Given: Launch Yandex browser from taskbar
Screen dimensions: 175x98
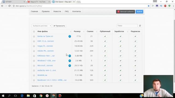Looking at the screenshot, I should point(47,96).
